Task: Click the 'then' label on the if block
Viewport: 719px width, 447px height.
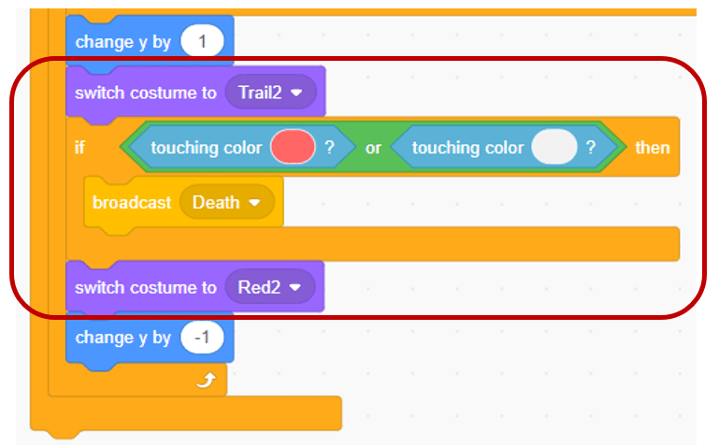Action: [652, 148]
